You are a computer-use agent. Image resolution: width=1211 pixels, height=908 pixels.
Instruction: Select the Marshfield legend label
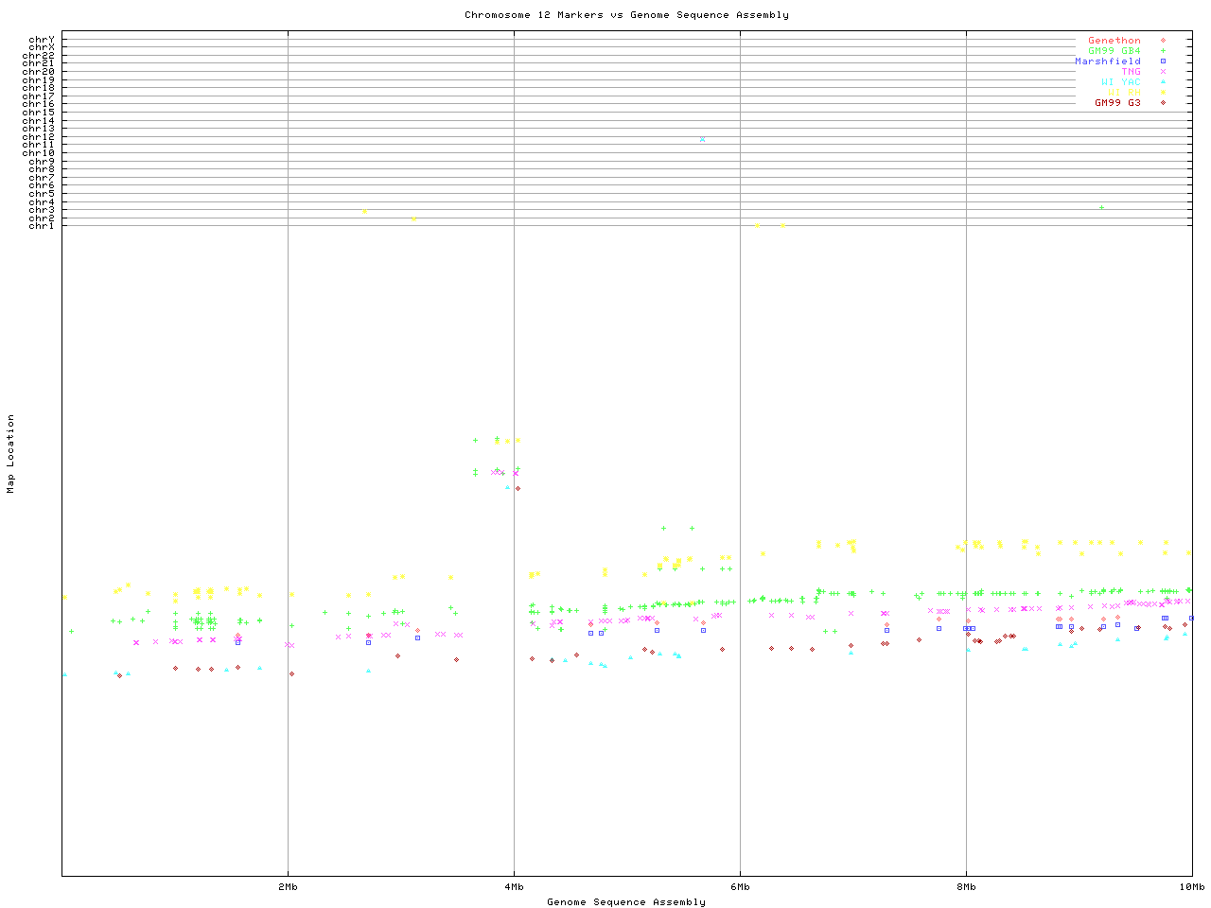[x=1107, y=61]
